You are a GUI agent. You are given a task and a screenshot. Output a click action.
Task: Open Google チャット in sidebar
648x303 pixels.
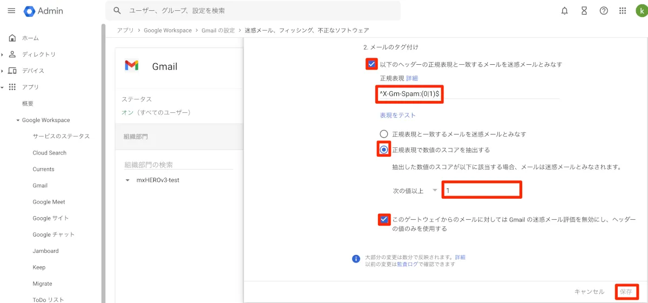pos(53,234)
